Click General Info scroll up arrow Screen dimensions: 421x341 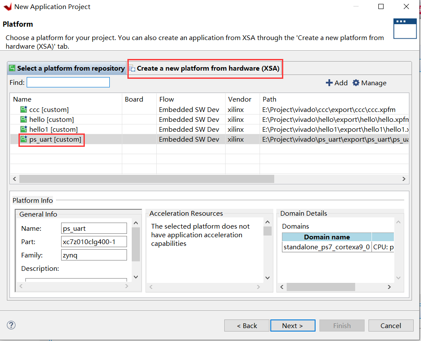136,223
